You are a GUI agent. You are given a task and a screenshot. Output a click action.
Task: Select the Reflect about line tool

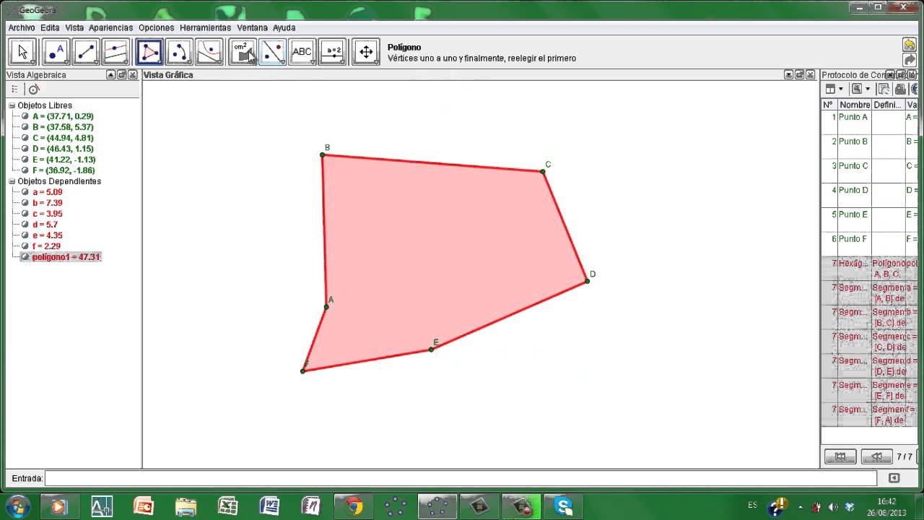[x=272, y=52]
